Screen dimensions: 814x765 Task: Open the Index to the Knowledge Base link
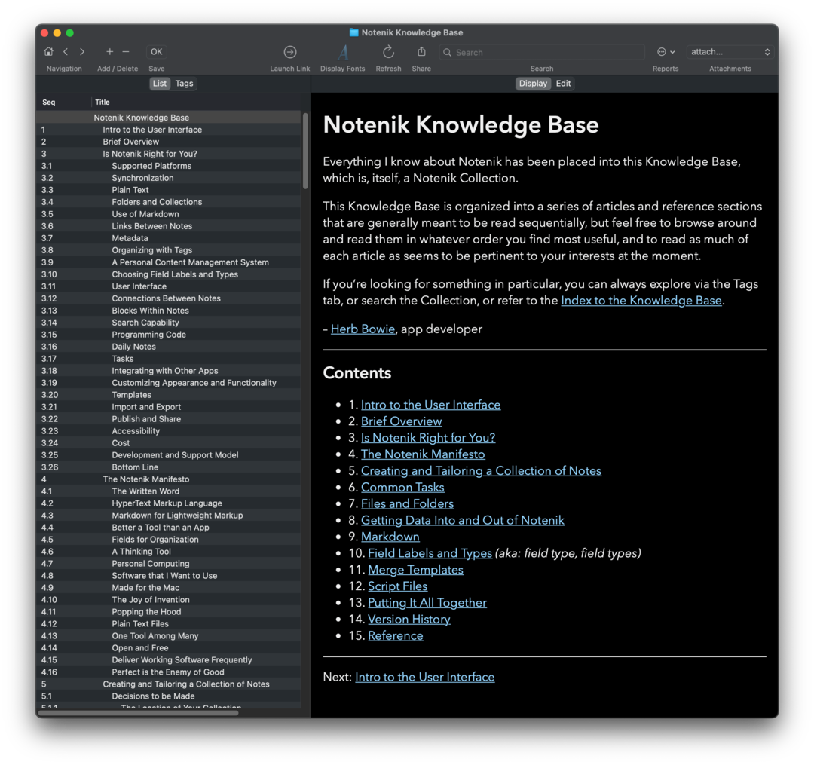[x=641, y=300]
